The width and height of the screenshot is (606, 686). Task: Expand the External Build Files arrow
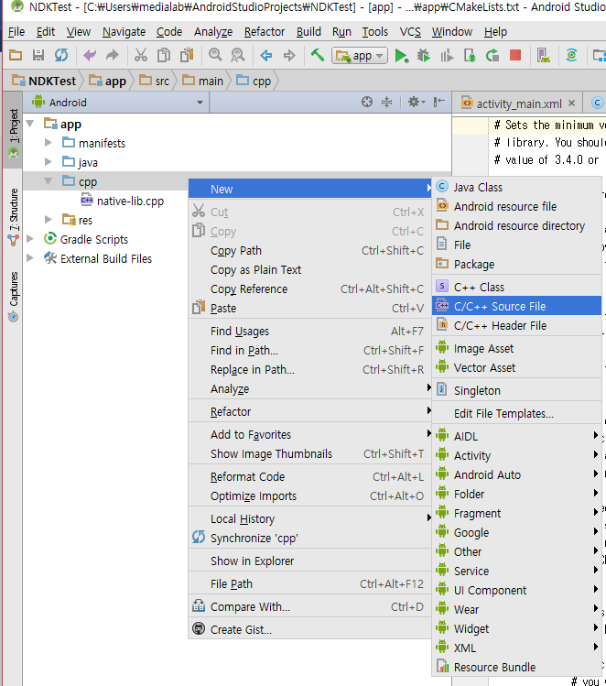tap(30, 257)
